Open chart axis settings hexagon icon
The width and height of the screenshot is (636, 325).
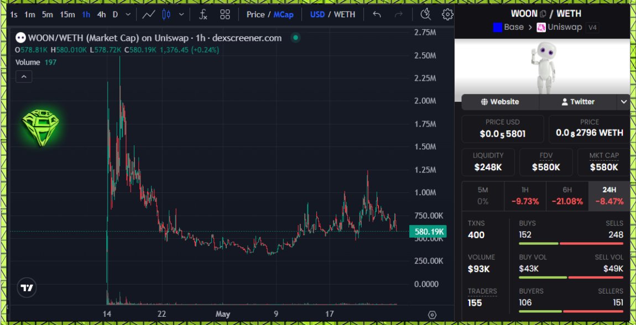coord(432,315)
